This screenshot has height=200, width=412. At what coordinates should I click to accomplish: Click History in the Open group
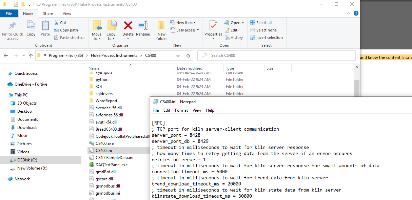tap(234, 38)
